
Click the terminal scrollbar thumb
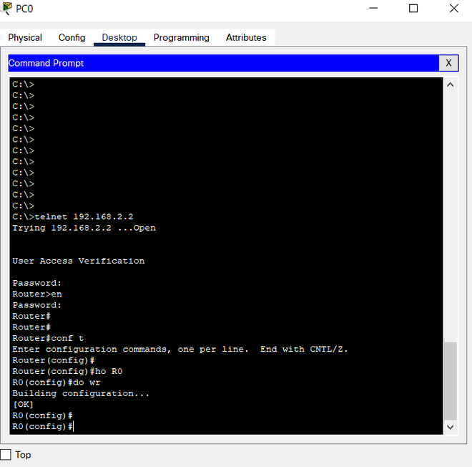click(x=450, y=380)
